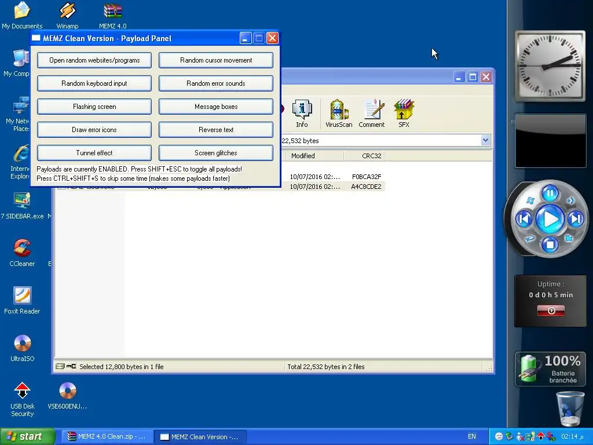Sort by the CRC32 column header
This screenshot has height=445, width=593.
pos(364,155)
